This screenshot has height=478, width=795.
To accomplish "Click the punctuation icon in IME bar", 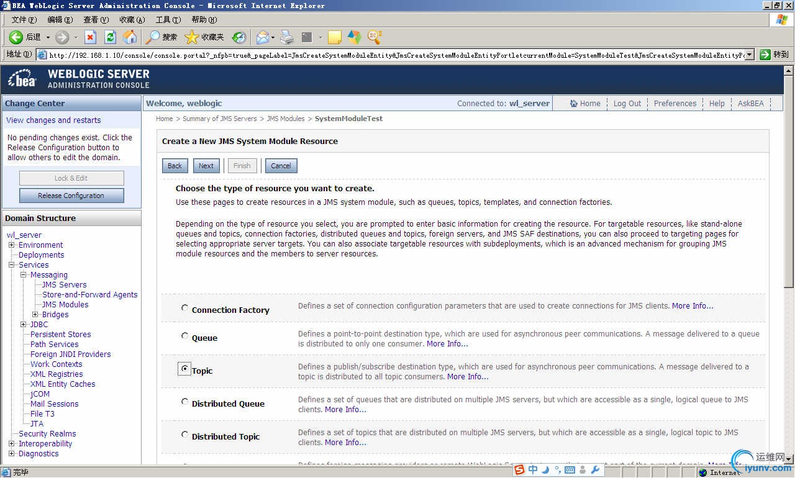I will point(558,470).
